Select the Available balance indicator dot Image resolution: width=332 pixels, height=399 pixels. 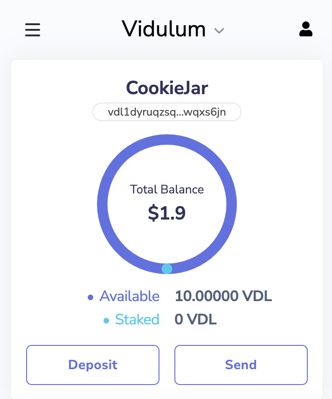point(90,297)
